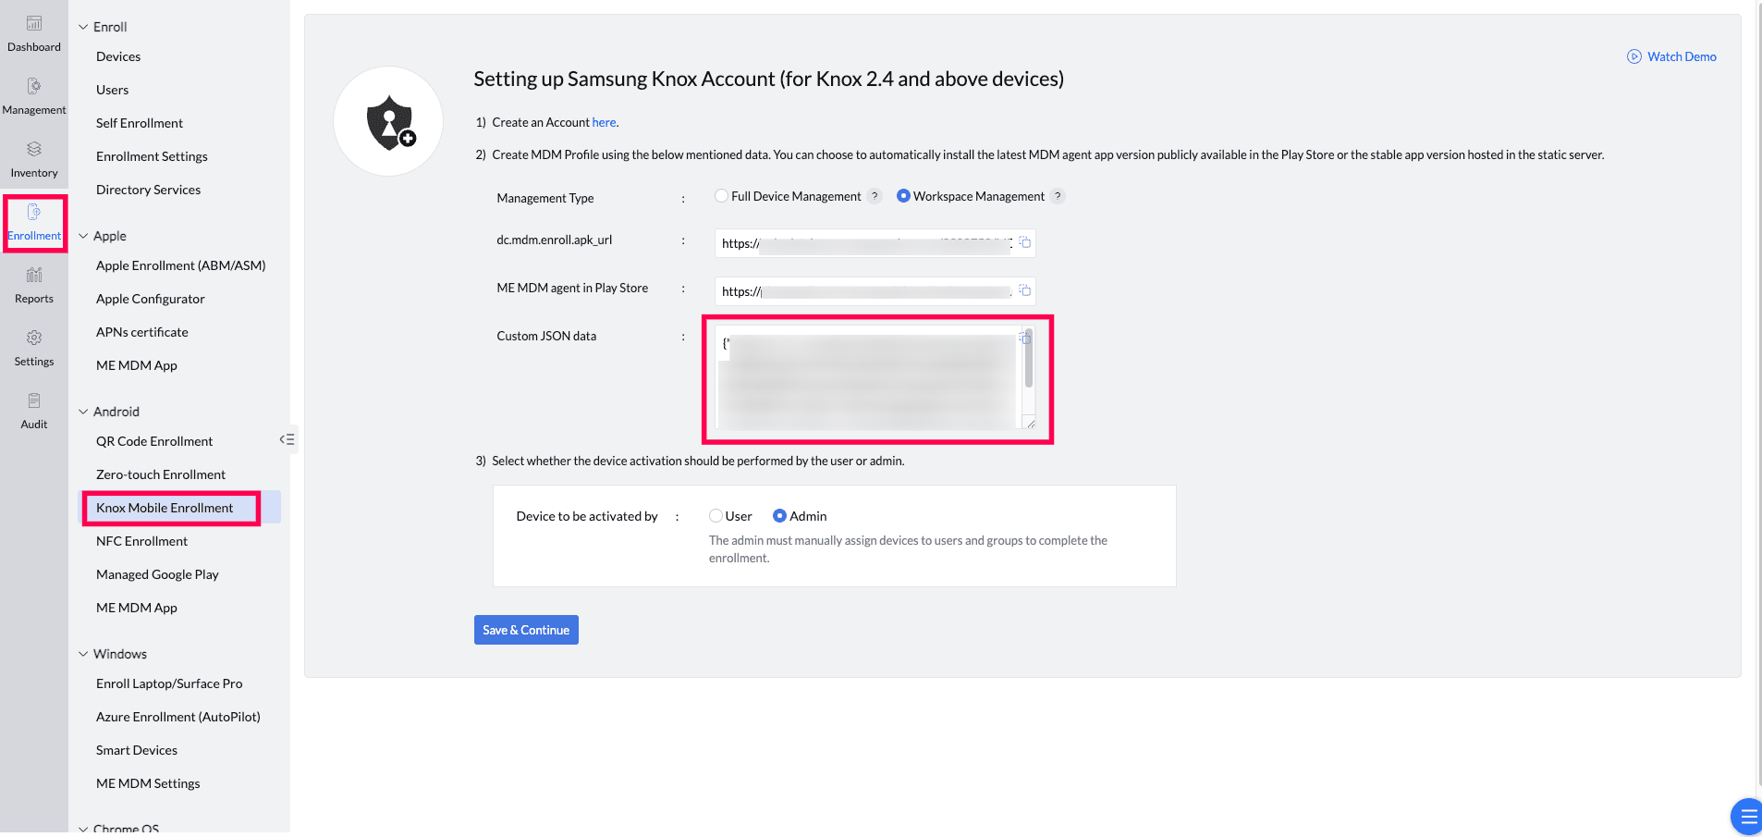Choose User for device activation
This screenshot has height=837, width=1762.
716,516
